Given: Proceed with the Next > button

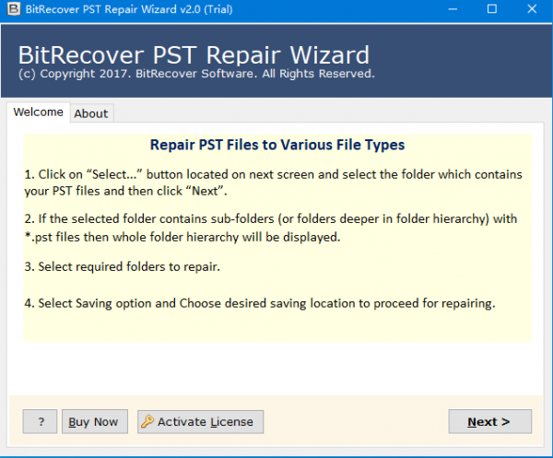Looking at the screenshot, I should [489, 422].
